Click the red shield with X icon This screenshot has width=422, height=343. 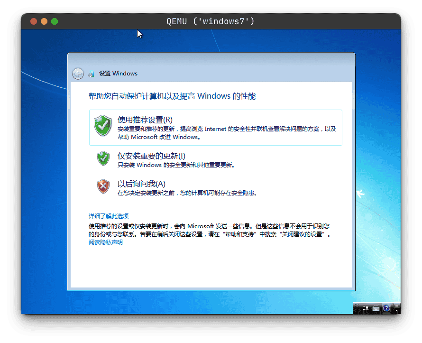103,186
